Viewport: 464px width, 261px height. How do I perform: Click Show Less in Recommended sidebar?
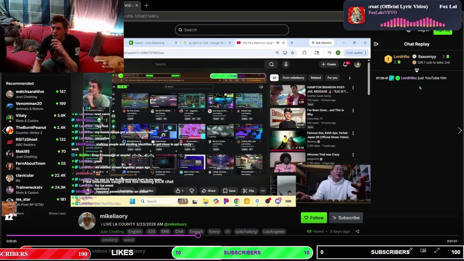pos(57,213)
